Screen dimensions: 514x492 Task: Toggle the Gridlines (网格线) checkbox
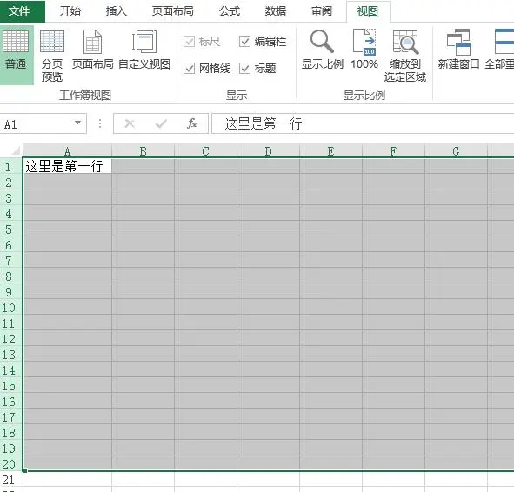(189, 68)
